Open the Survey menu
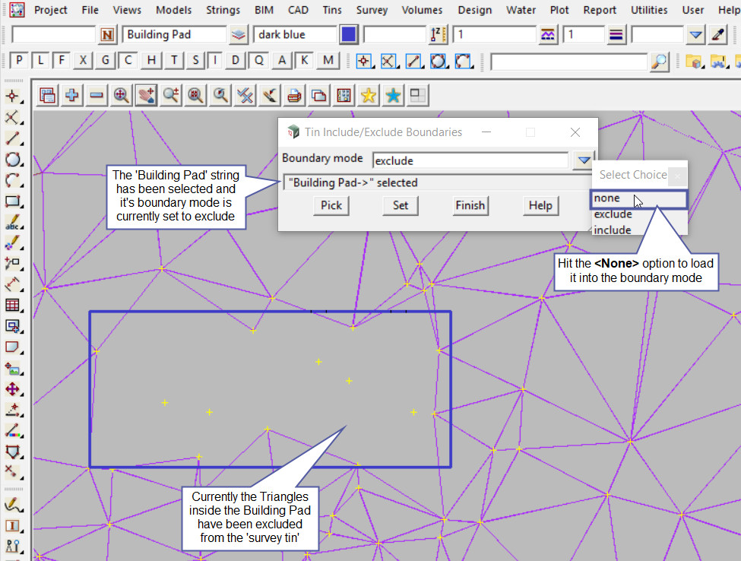 372,10
